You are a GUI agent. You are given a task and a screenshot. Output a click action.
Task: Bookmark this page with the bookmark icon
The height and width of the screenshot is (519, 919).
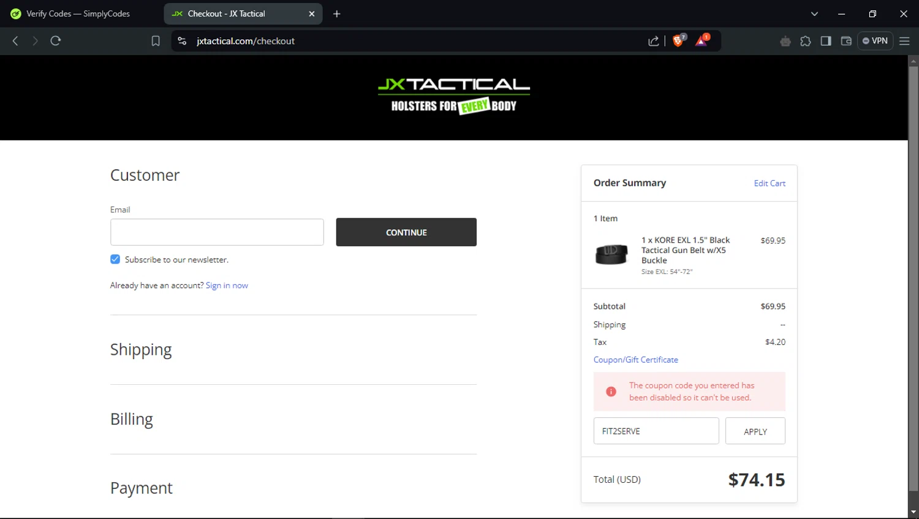(156, 41)
